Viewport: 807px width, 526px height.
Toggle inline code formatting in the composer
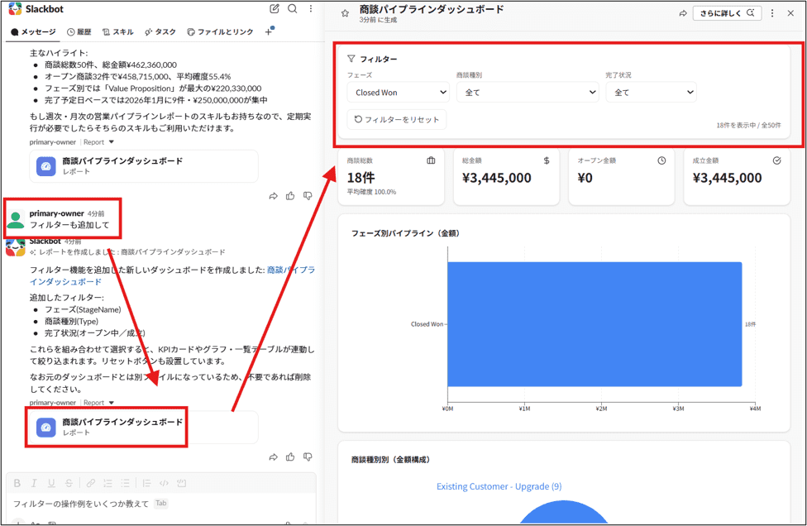(x=164, y=483)
